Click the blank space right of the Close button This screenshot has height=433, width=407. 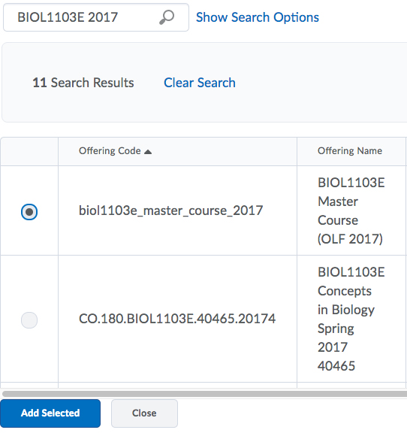(292, 413)
